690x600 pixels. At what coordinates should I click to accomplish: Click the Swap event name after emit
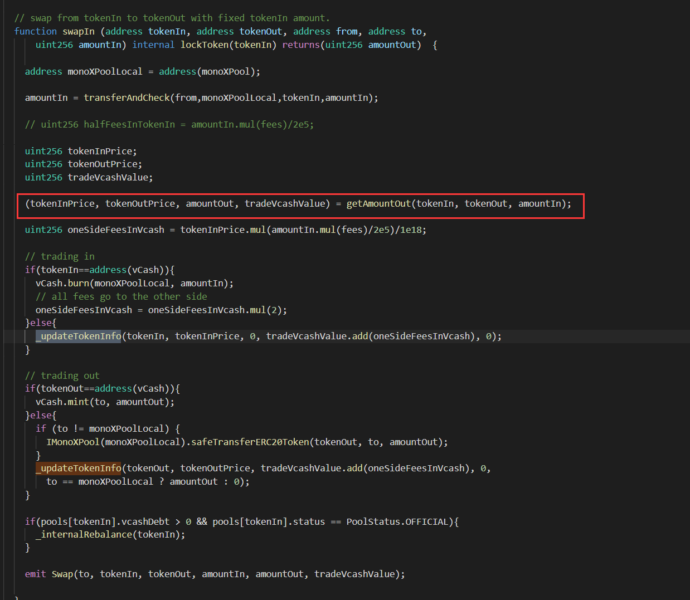[62, 574]
